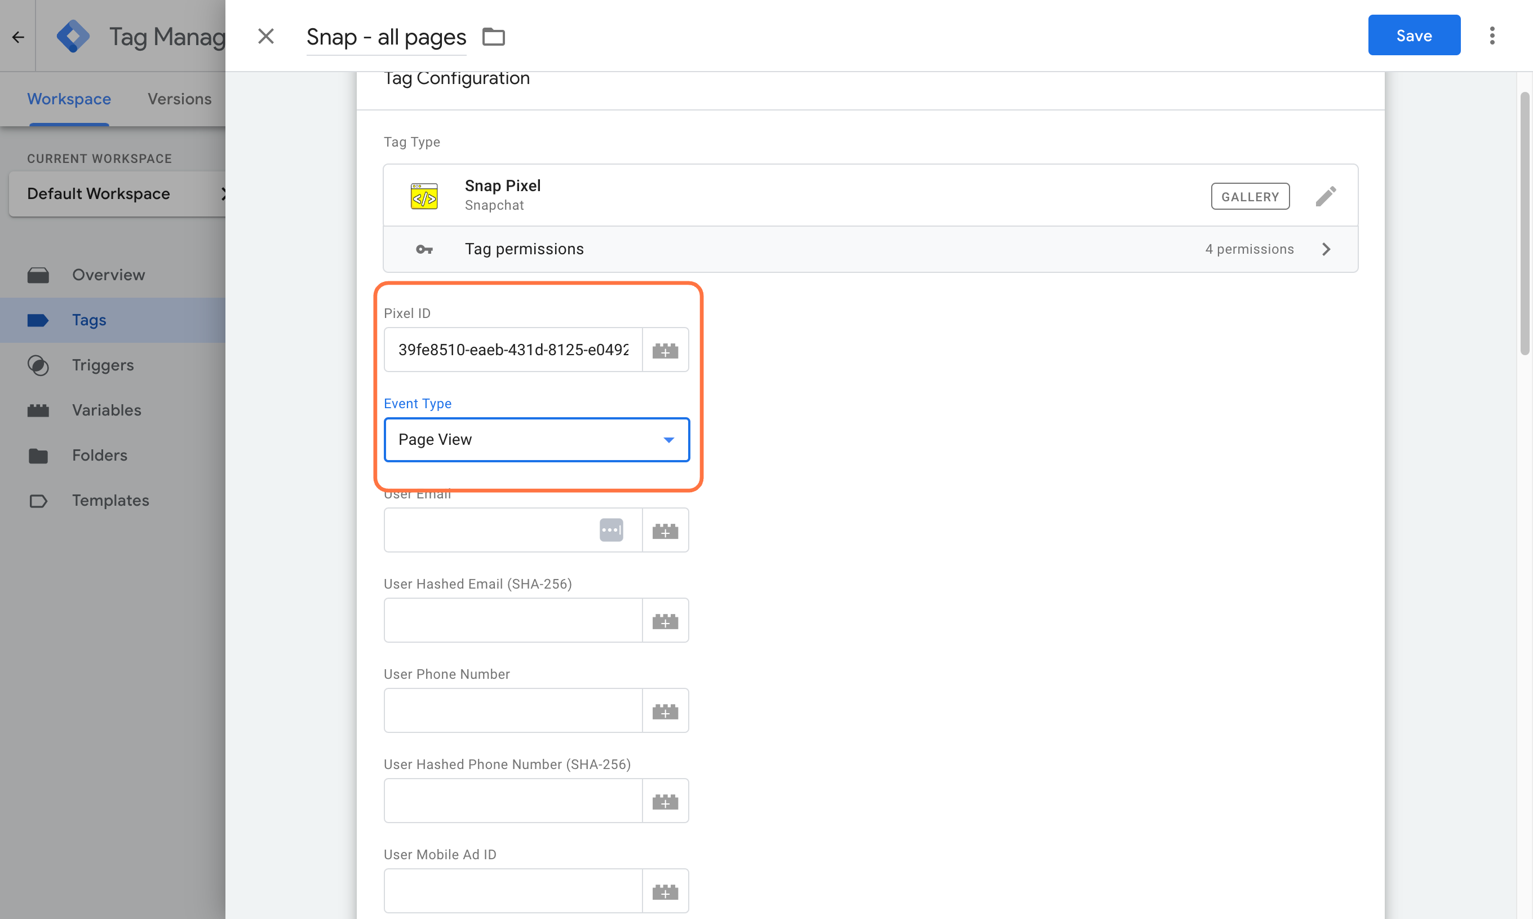Click the key icon for Tag permissions
This screenshot has width=1533, height=919.
pyautogui.click(x=424, y=249)
